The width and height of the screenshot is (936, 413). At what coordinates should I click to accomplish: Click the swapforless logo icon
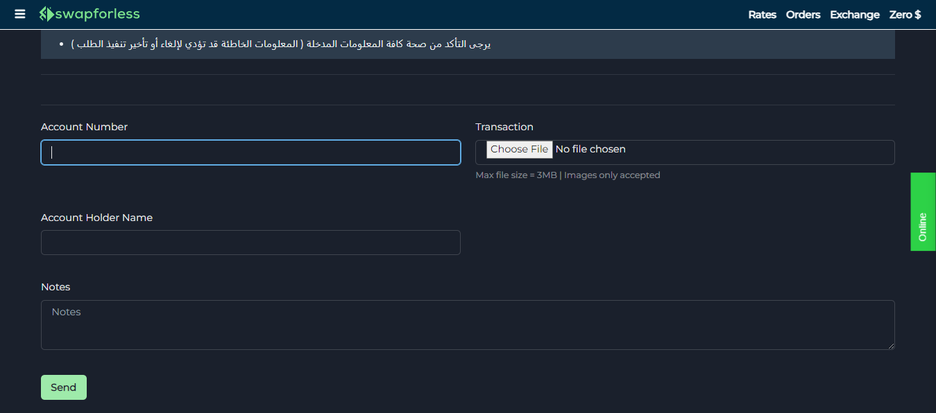click(46, 14)
